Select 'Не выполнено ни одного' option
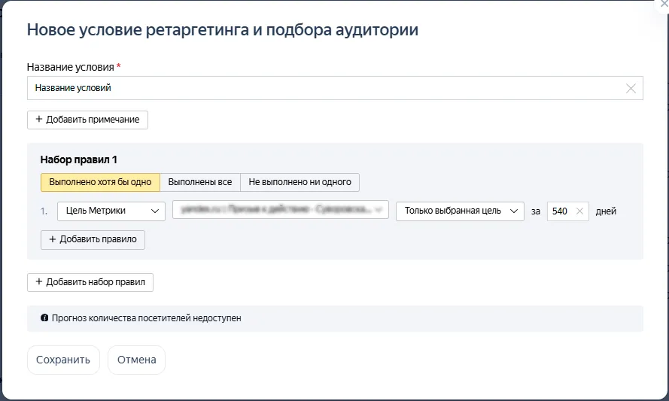The image size is (669, 401). tap(300, 182)
